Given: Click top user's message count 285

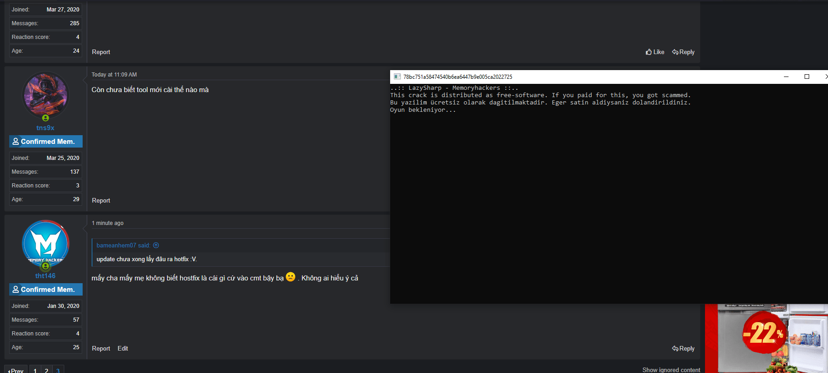Looking at the screenshot, I should [75, 23].
